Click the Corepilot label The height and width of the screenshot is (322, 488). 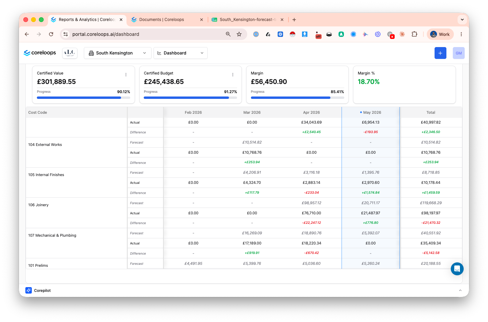tap(42, 291)
